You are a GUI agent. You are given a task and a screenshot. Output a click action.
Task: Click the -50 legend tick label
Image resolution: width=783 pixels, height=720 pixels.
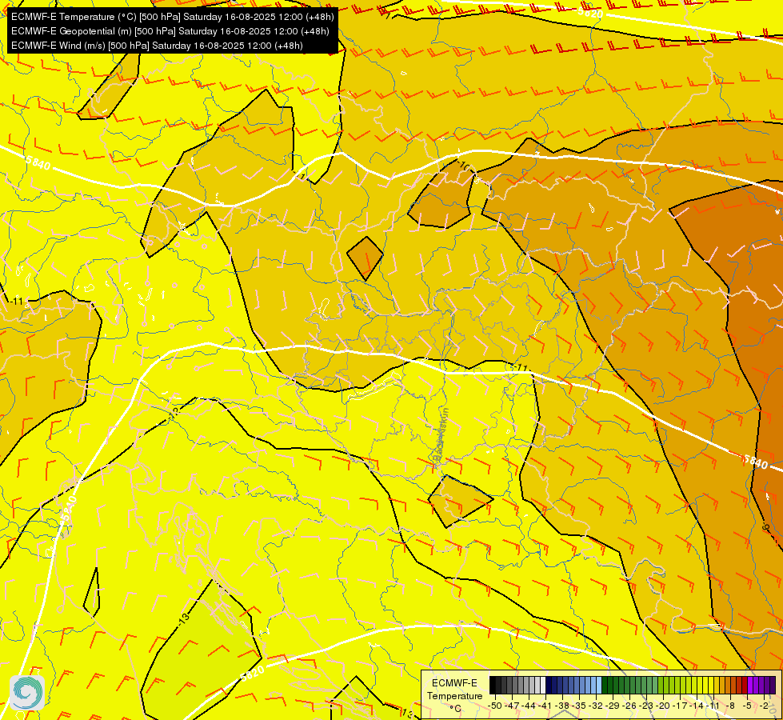point(494,706)
